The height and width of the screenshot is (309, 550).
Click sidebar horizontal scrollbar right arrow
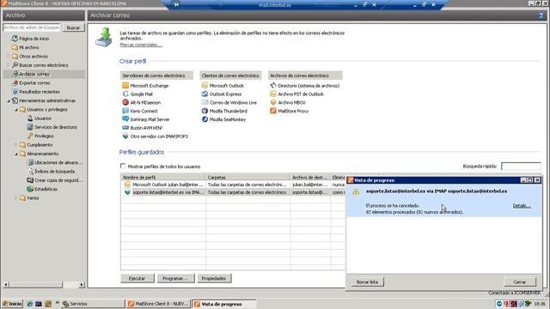(82, 285)
